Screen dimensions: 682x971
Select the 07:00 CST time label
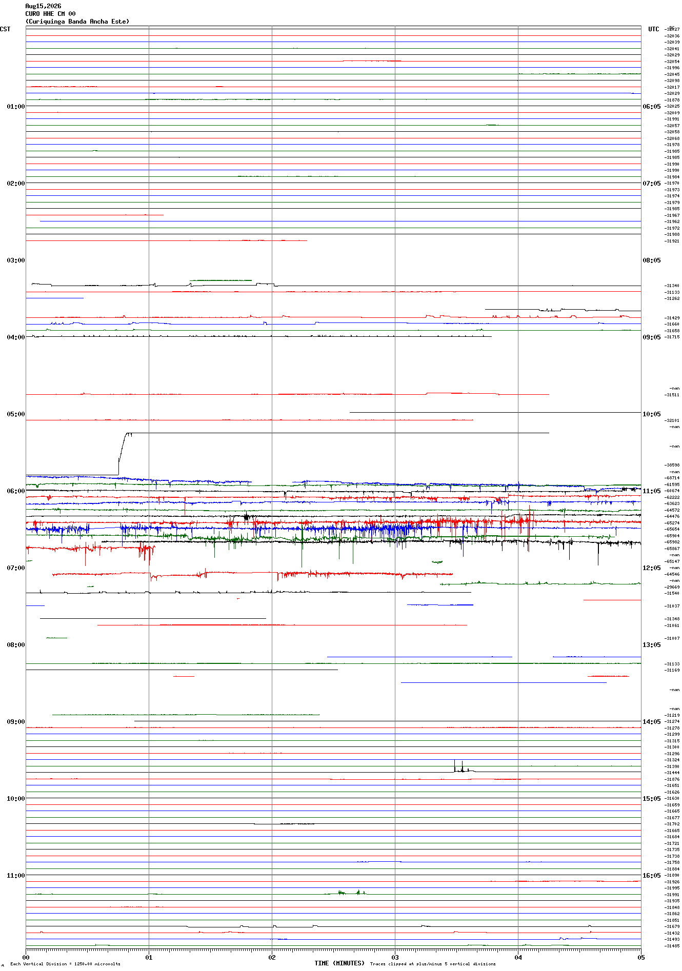[x=16, y=568]
